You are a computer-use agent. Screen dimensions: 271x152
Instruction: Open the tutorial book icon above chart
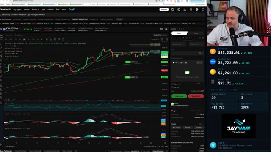pos(161,29)
